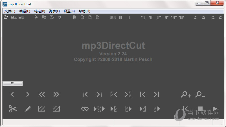
Task: Go to selection start hatched-left-chevron button
Action: coord(114,94)
